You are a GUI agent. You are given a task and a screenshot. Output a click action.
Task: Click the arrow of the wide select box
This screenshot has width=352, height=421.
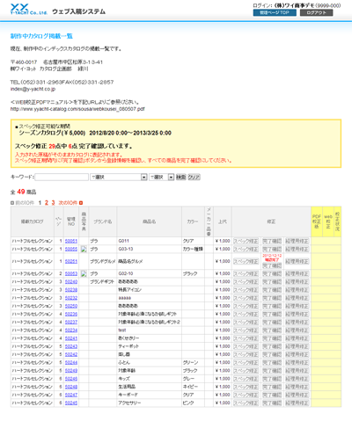tap(144, 177)
